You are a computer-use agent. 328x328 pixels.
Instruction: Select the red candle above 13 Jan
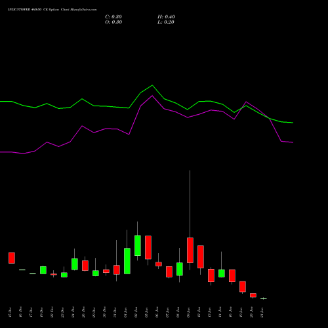pyautogui.click(x=211, y=276)
